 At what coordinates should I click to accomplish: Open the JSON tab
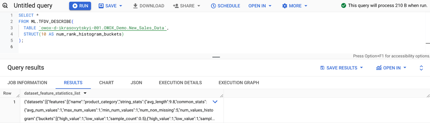pyautogui.click(x=136, y=83)
